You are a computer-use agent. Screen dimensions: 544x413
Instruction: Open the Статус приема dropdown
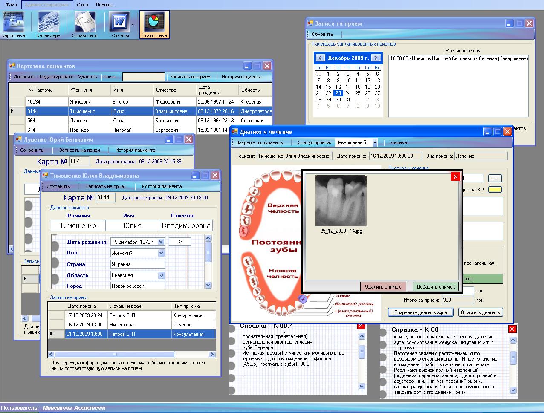tap(375, 143)
